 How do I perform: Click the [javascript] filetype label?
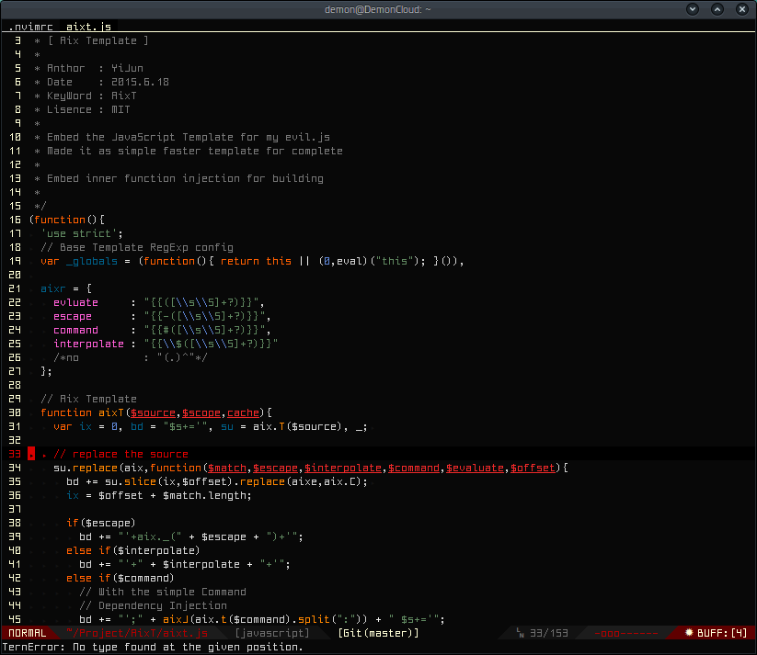point(272,633)
